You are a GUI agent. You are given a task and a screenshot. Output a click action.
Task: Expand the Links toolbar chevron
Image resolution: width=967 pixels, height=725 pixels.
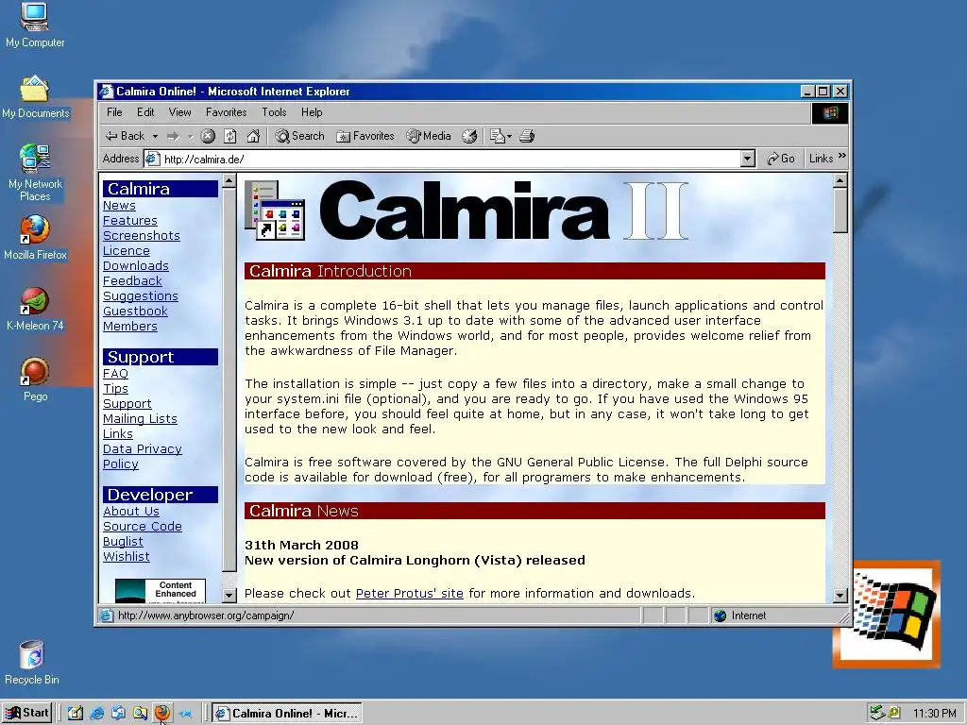click(x=842, y=156)
